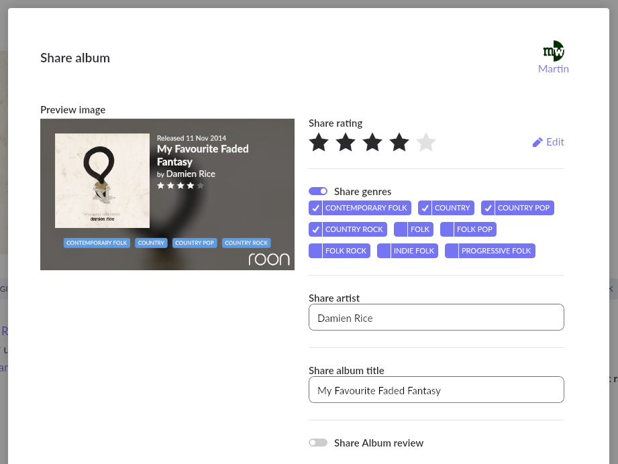The width and height of the screenshot is (618, 464).
Task: Click the fourth star in Share rating
Action: [x=399, y=142]
